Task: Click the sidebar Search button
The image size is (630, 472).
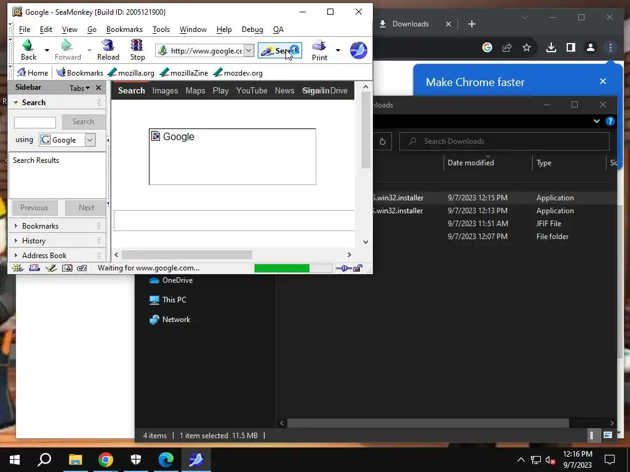Action: coord(83,122)
